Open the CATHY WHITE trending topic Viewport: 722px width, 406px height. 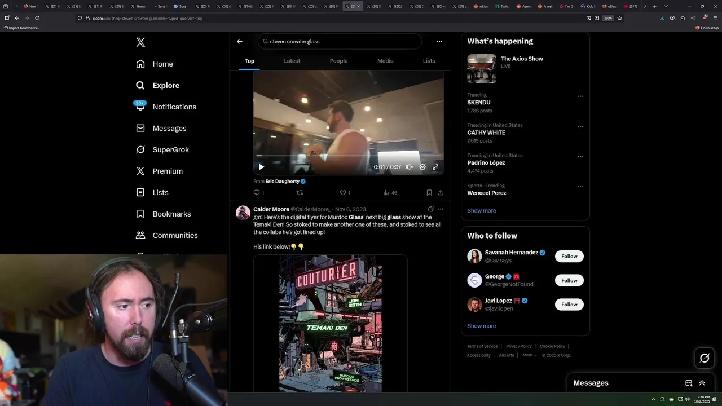coord(486,133)
